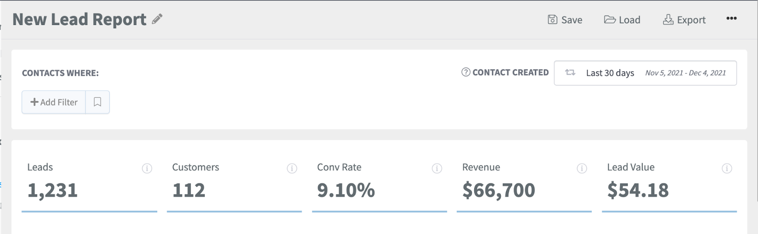
Task: Click the Add Filter button
Action: 54,102
